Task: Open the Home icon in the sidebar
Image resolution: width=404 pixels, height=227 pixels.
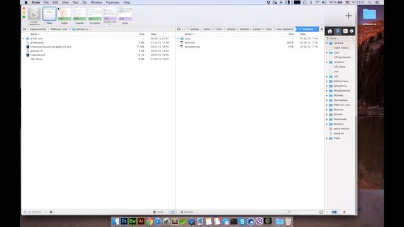Action: click(330, 31)
